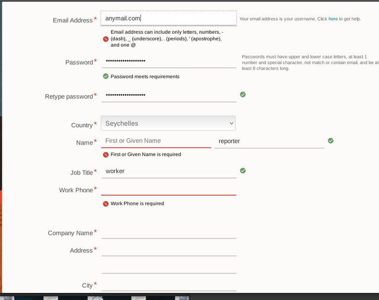Click the 'Job Title' label

point(82,173)
